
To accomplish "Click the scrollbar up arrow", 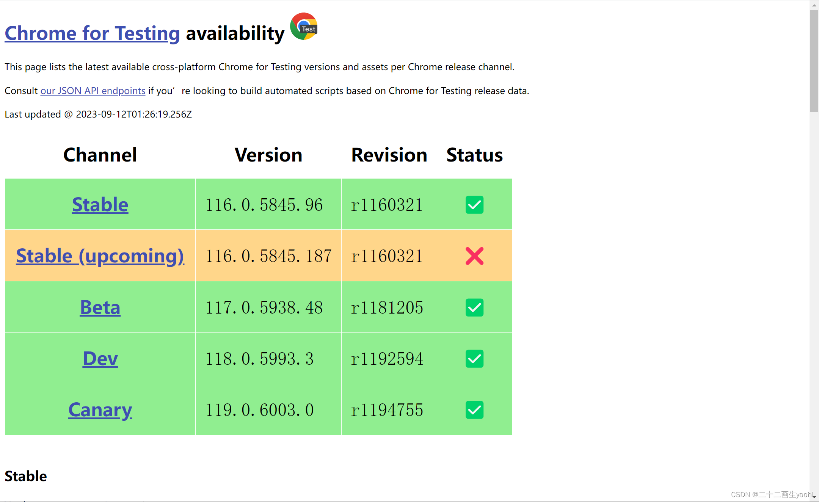I will click(814, 5).
